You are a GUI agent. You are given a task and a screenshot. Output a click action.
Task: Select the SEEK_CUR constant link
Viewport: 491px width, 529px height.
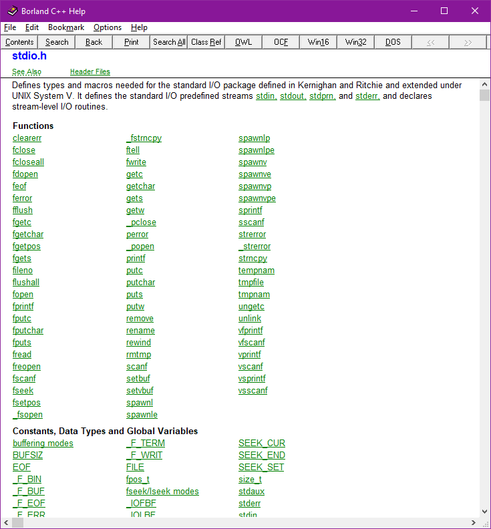262,444
